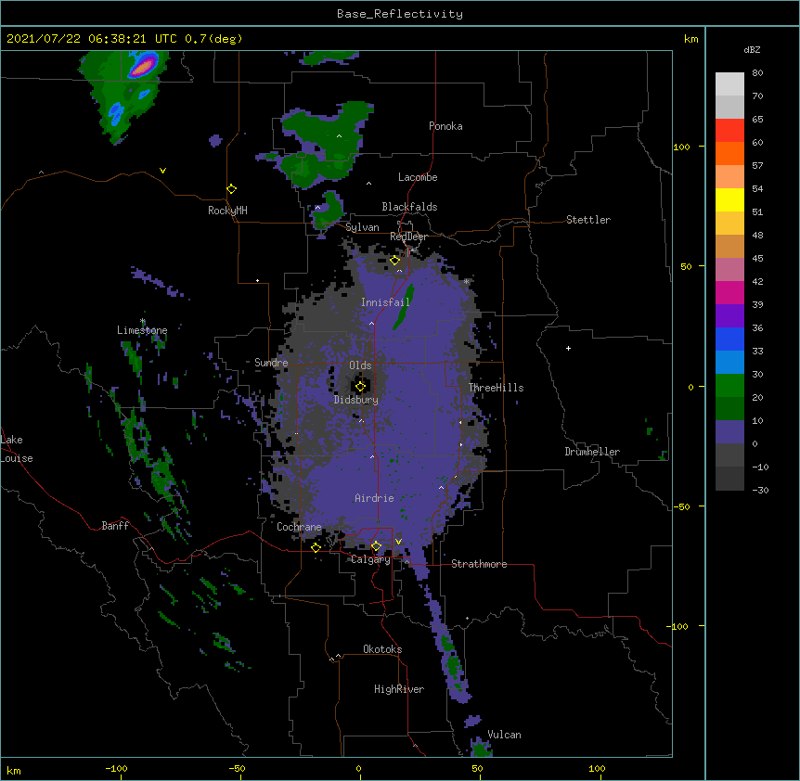This screenshot has width=800, height=781.
Task: Pick the magenta swatch in dBZ legend
Action: [x=729, y=292]
